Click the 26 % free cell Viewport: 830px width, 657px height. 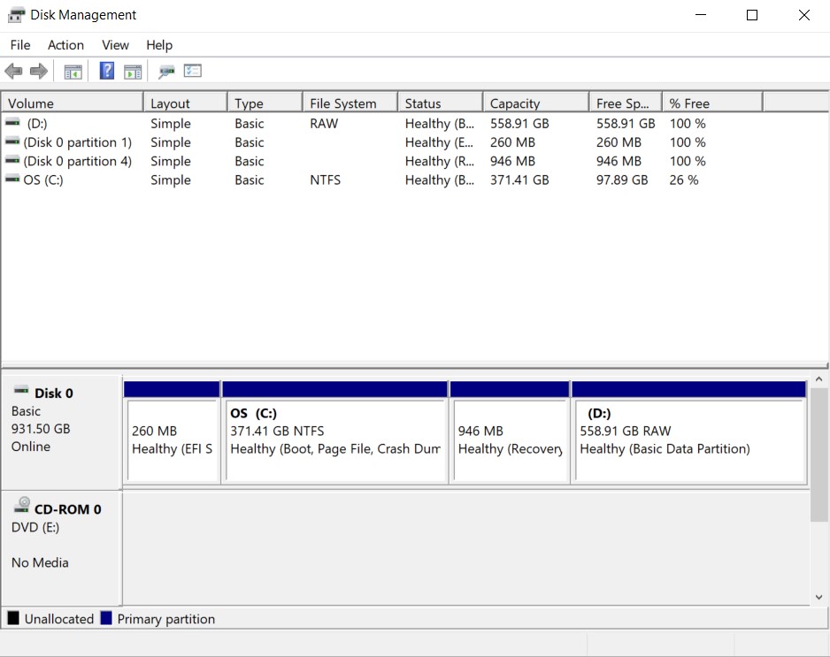tap(683, 180)
